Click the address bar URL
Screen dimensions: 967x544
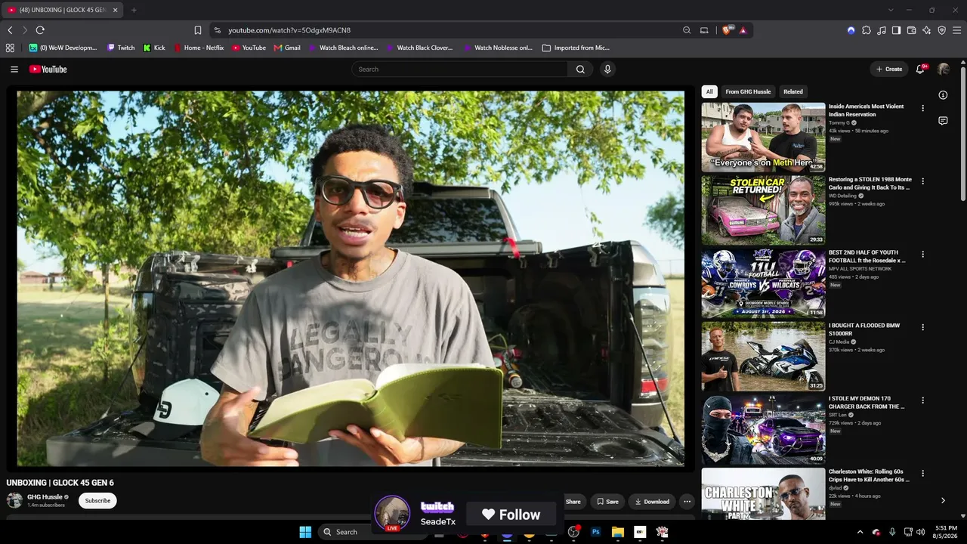pos(289,30)
